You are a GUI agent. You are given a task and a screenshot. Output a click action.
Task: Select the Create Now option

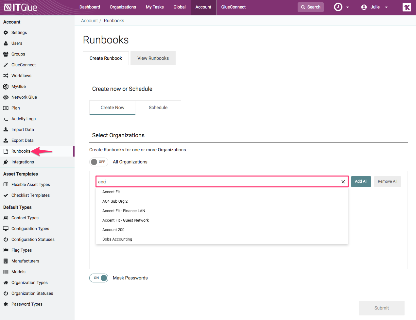113,108
